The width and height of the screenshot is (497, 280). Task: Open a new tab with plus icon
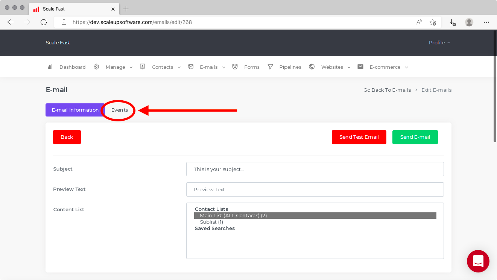pyautogui.click(x=126, y=9)
